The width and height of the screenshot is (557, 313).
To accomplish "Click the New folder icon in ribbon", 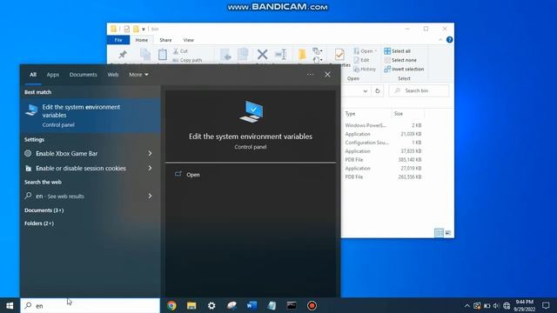I will (x=302, y=54).
